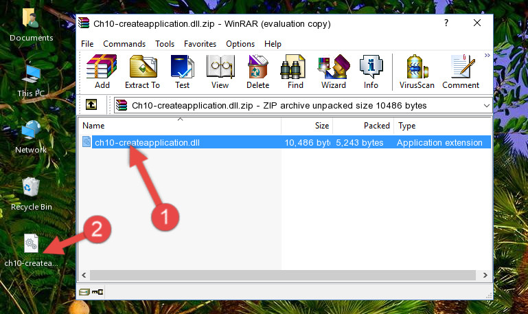The height and width of the screenshot is (314, 528).
Task: Go up one folder level
Action: pos(91,104)
